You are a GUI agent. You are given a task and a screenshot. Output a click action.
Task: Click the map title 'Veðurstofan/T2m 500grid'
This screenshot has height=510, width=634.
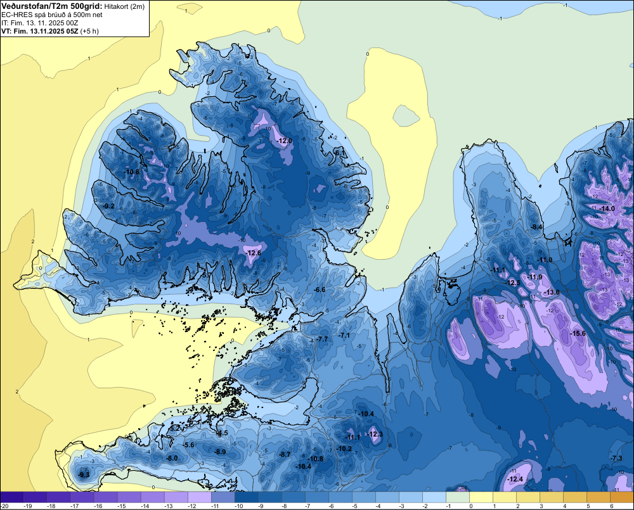(52, 6)
